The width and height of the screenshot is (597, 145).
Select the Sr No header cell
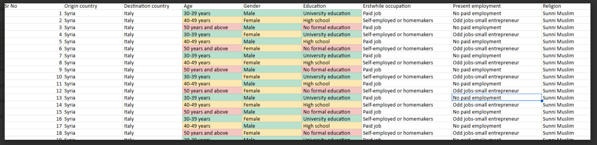click(34, 6)
